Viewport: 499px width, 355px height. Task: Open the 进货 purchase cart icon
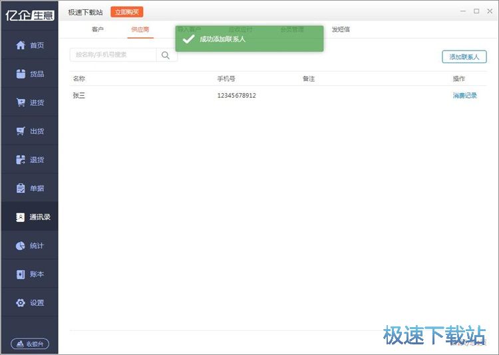[21, 102]
